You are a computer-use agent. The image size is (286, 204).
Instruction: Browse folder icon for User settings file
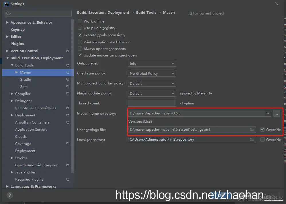(252, 130)
